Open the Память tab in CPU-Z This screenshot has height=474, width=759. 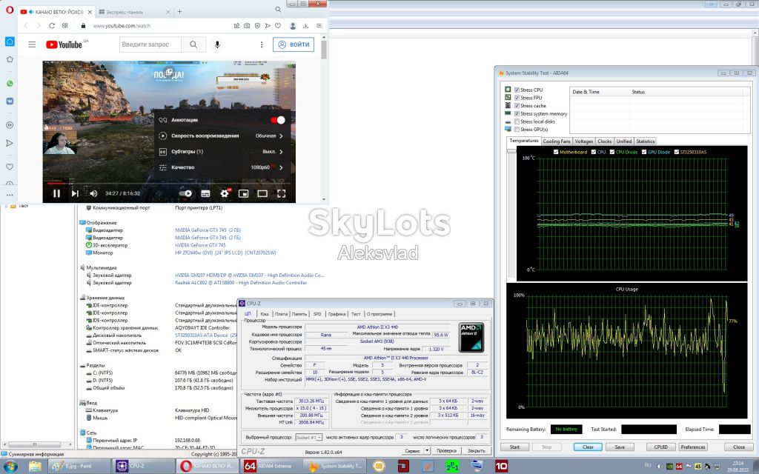(299, 314)
